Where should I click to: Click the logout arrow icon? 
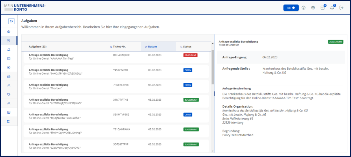pos(341,8)
